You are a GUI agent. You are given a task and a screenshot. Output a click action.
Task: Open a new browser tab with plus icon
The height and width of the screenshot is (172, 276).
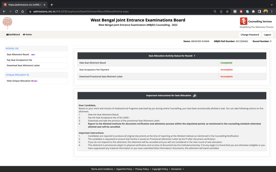tap(51, 5)
